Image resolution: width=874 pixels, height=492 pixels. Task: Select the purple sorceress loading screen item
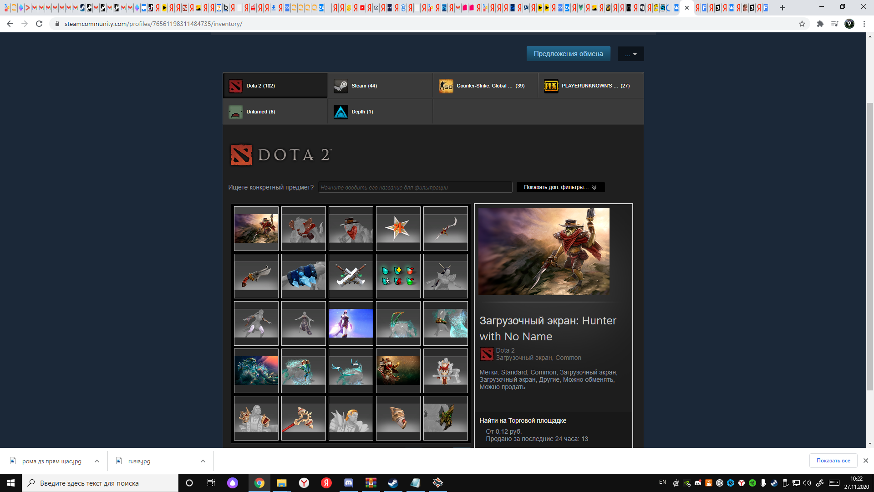[x=351, y=323]
